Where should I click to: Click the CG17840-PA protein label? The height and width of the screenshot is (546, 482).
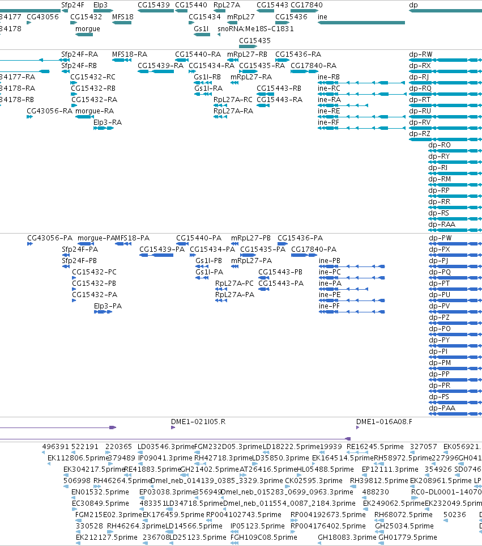coord(314,249)
